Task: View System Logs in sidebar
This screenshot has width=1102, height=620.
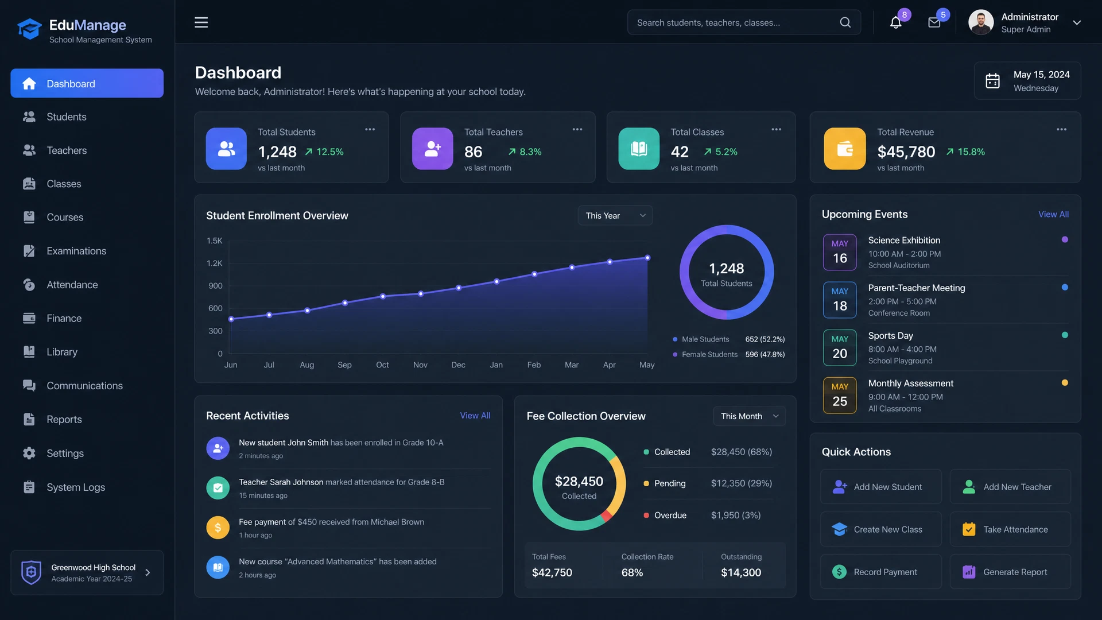Action: [x=87, y=487]
